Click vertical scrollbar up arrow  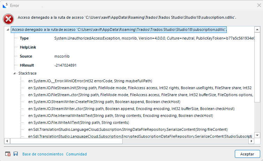[x=257, y=30]
